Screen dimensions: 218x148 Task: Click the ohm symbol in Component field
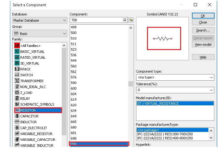[125, 20]
